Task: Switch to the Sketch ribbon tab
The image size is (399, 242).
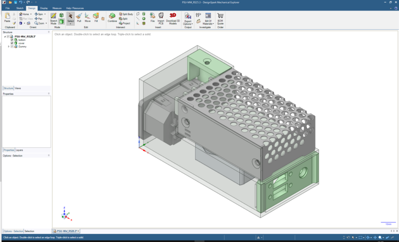Action: click(19, 8)
